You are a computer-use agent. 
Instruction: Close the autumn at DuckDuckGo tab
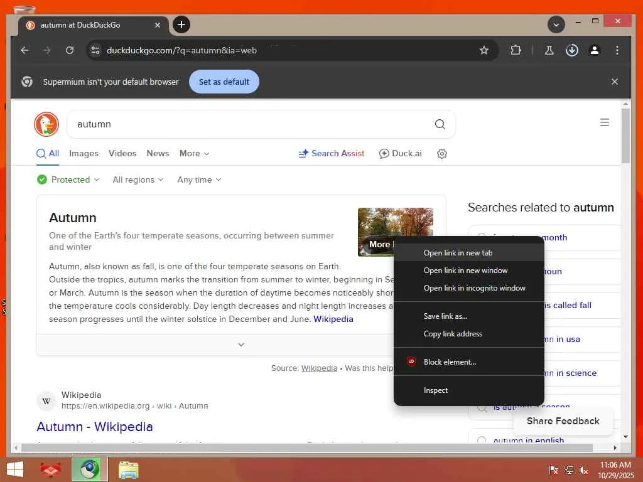pyautogui.click(x=158, y=25)
